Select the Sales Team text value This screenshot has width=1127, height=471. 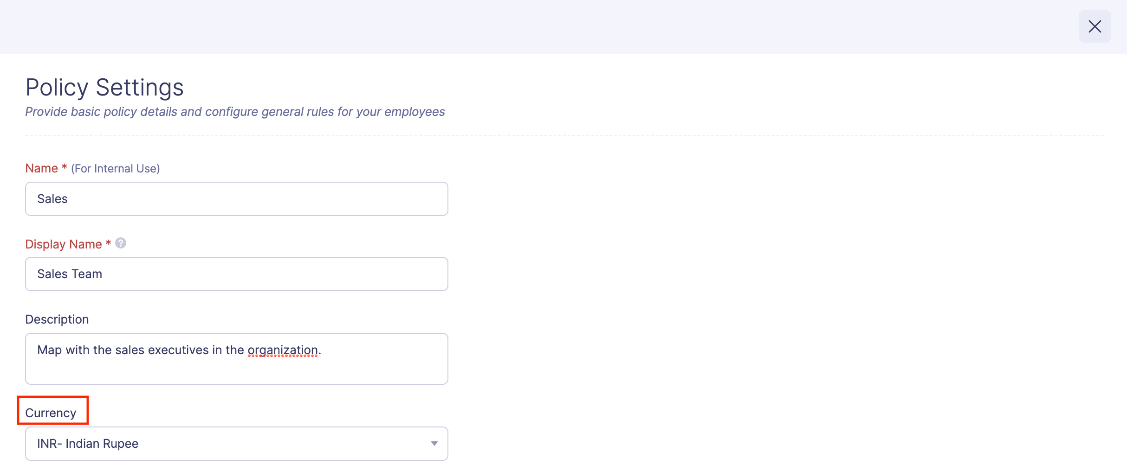70,274
